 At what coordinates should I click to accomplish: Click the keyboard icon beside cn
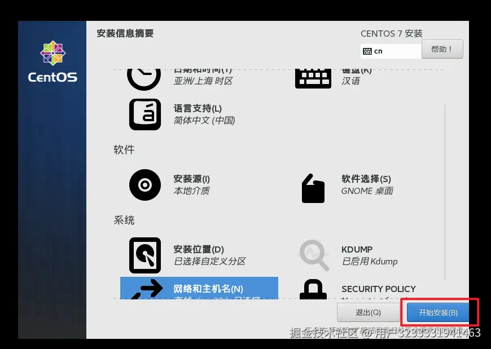[367, 51]
